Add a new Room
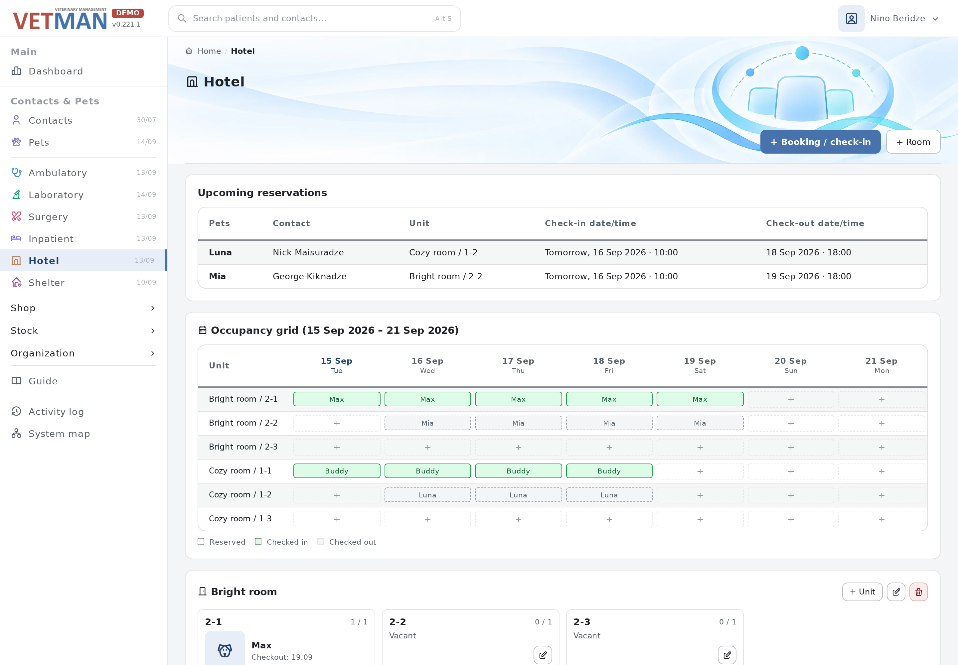This screenshot has height=665, width=958. [913, 142]
